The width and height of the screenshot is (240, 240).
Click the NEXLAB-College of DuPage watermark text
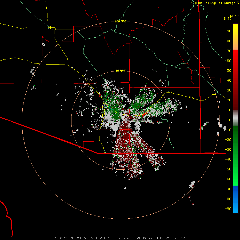point(213,3)
